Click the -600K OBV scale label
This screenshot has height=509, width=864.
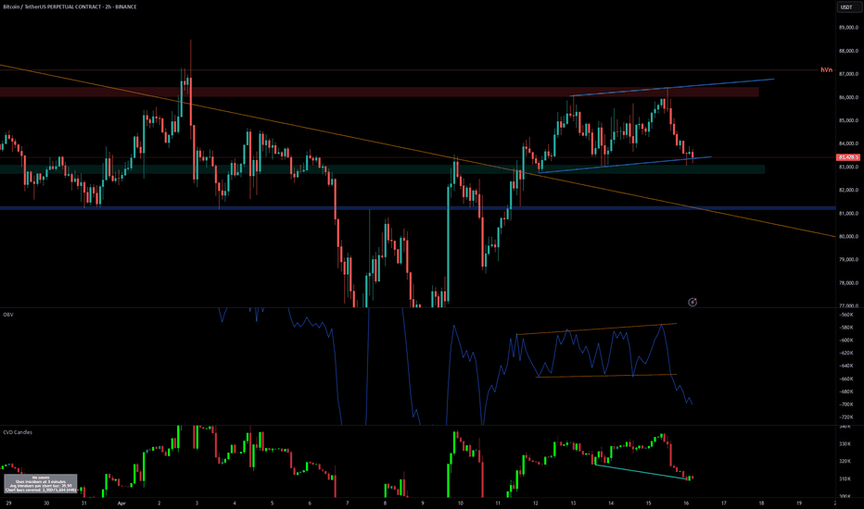pos(846,340)
